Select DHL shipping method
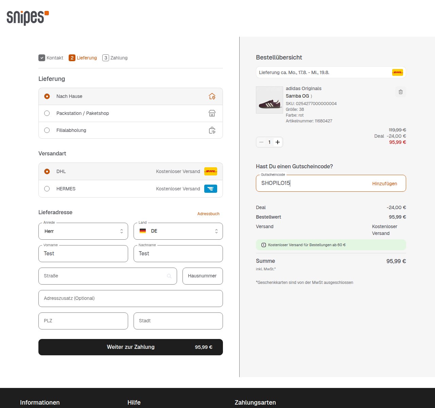The height and width of the screenshot is (408, 435). [130, 171]
